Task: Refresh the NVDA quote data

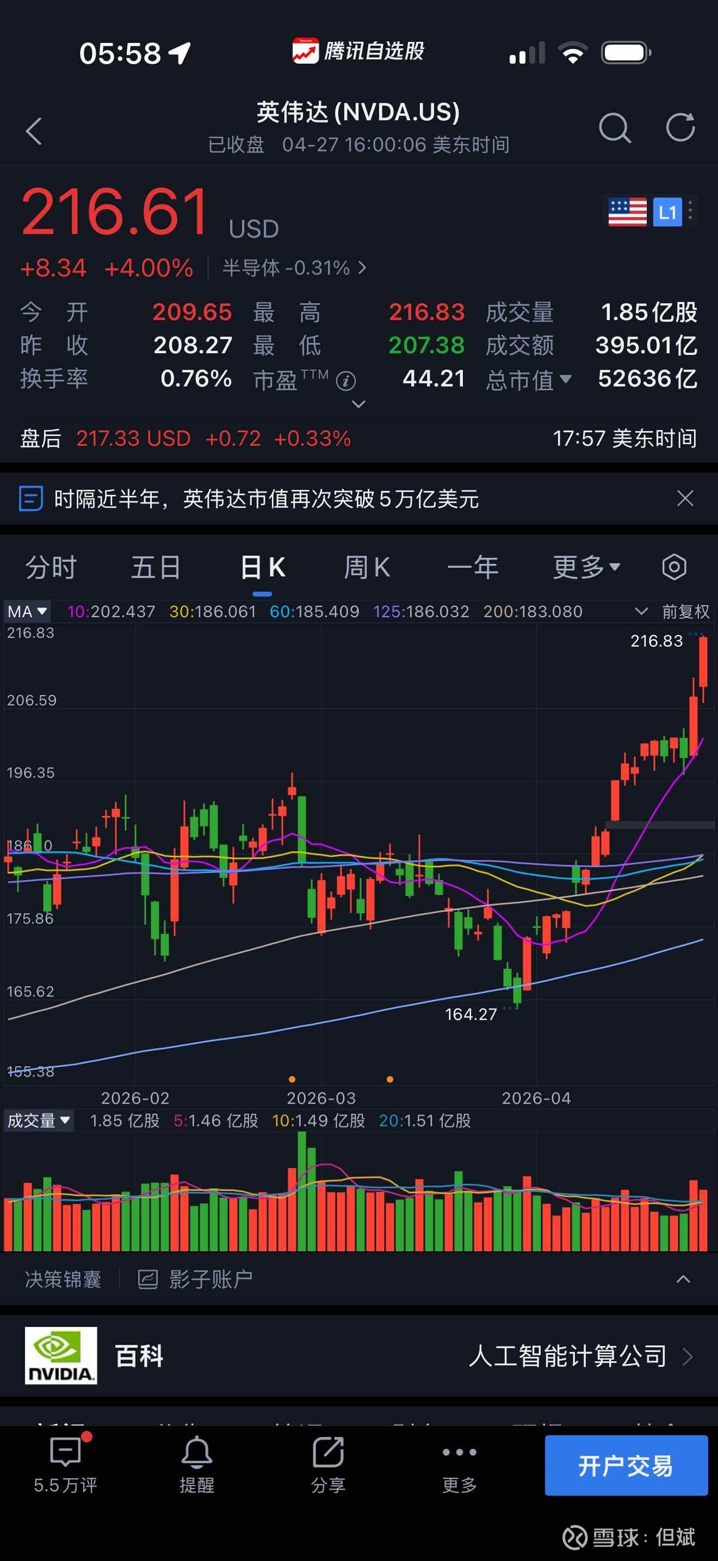Action: (x=680, y=128)
